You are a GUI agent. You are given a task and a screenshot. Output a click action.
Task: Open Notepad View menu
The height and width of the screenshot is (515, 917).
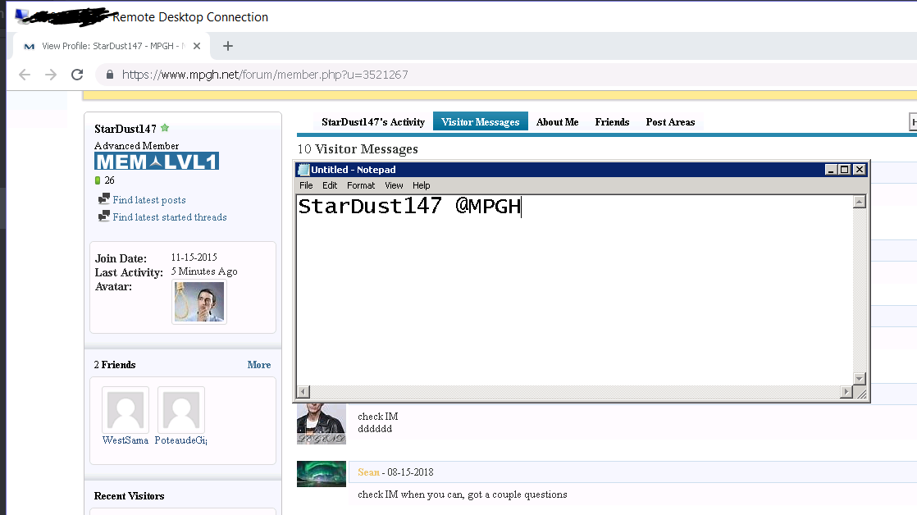click(x=394, y=185)
